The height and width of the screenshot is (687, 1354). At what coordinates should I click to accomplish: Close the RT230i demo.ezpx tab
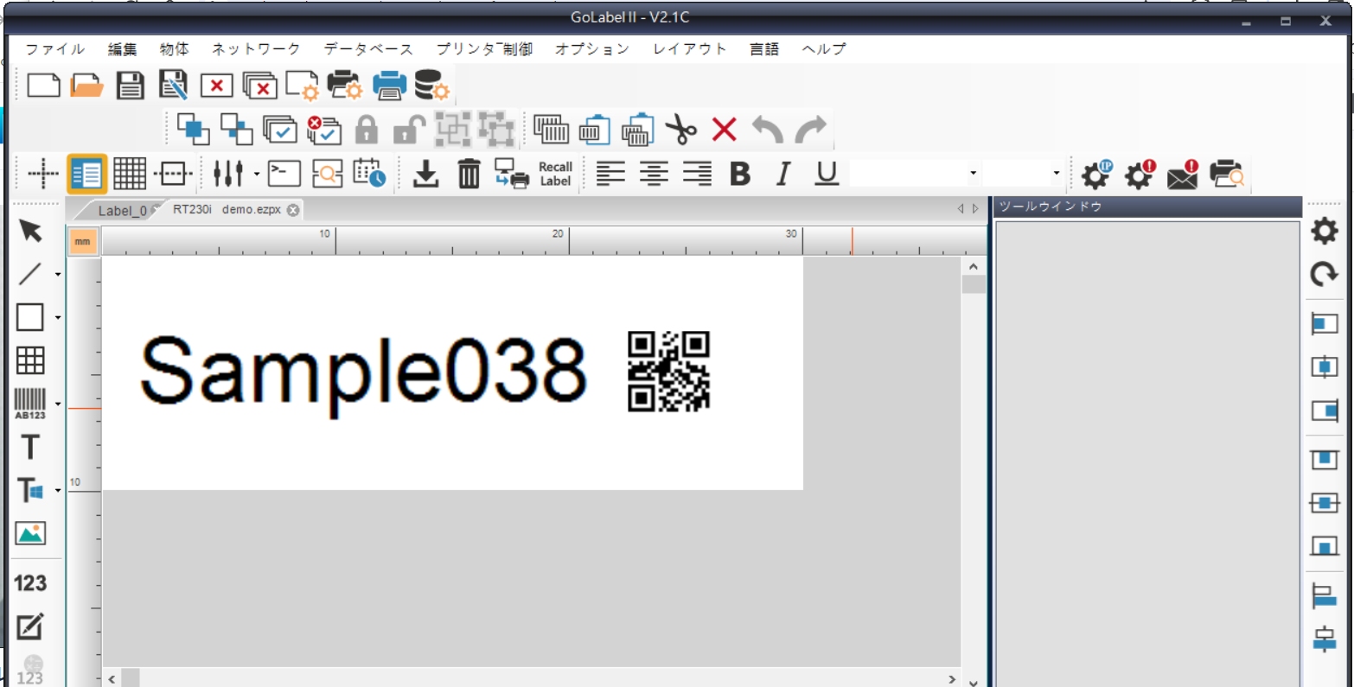click(293, 210)
